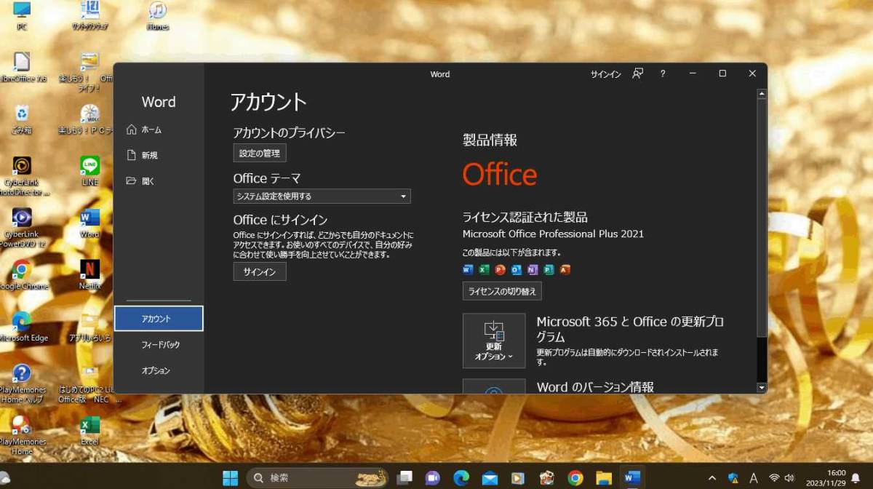Select the LibreOffice 7.6 desktop icon
The width and height of the screenshot is (873, 489).
[22, 68]
